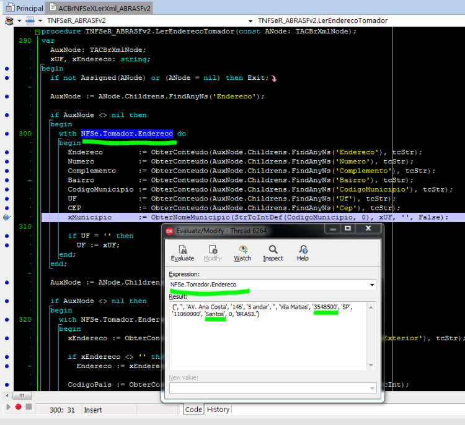This screenshot has height=425, width=465.
Task: Click the 'Exit;' statement in code
Action: point(258,78)
